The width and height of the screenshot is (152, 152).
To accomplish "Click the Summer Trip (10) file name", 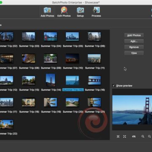I will coord(73,68).
